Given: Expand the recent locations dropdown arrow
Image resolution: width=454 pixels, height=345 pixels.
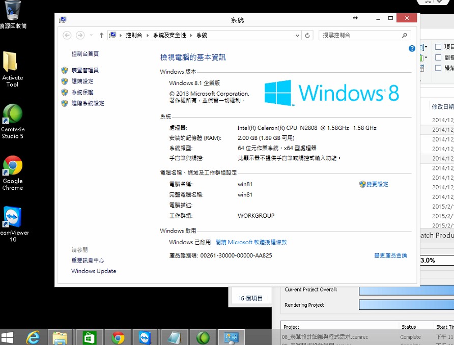Looking at the screenshot, I should coord(91,35).
